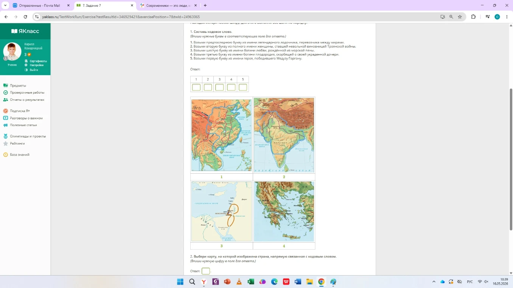Viewport: 513px width, 288px height.
Task: Open Отчеты о результатах in the sidebar
Action: click(27, 100)
